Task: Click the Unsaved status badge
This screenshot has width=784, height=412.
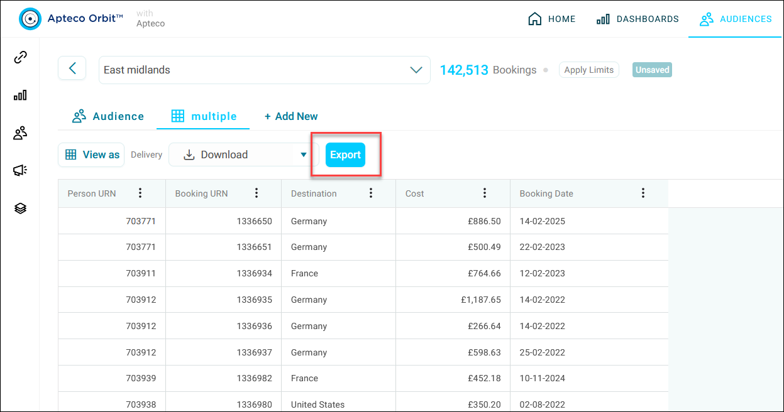Action: point(652,70)
